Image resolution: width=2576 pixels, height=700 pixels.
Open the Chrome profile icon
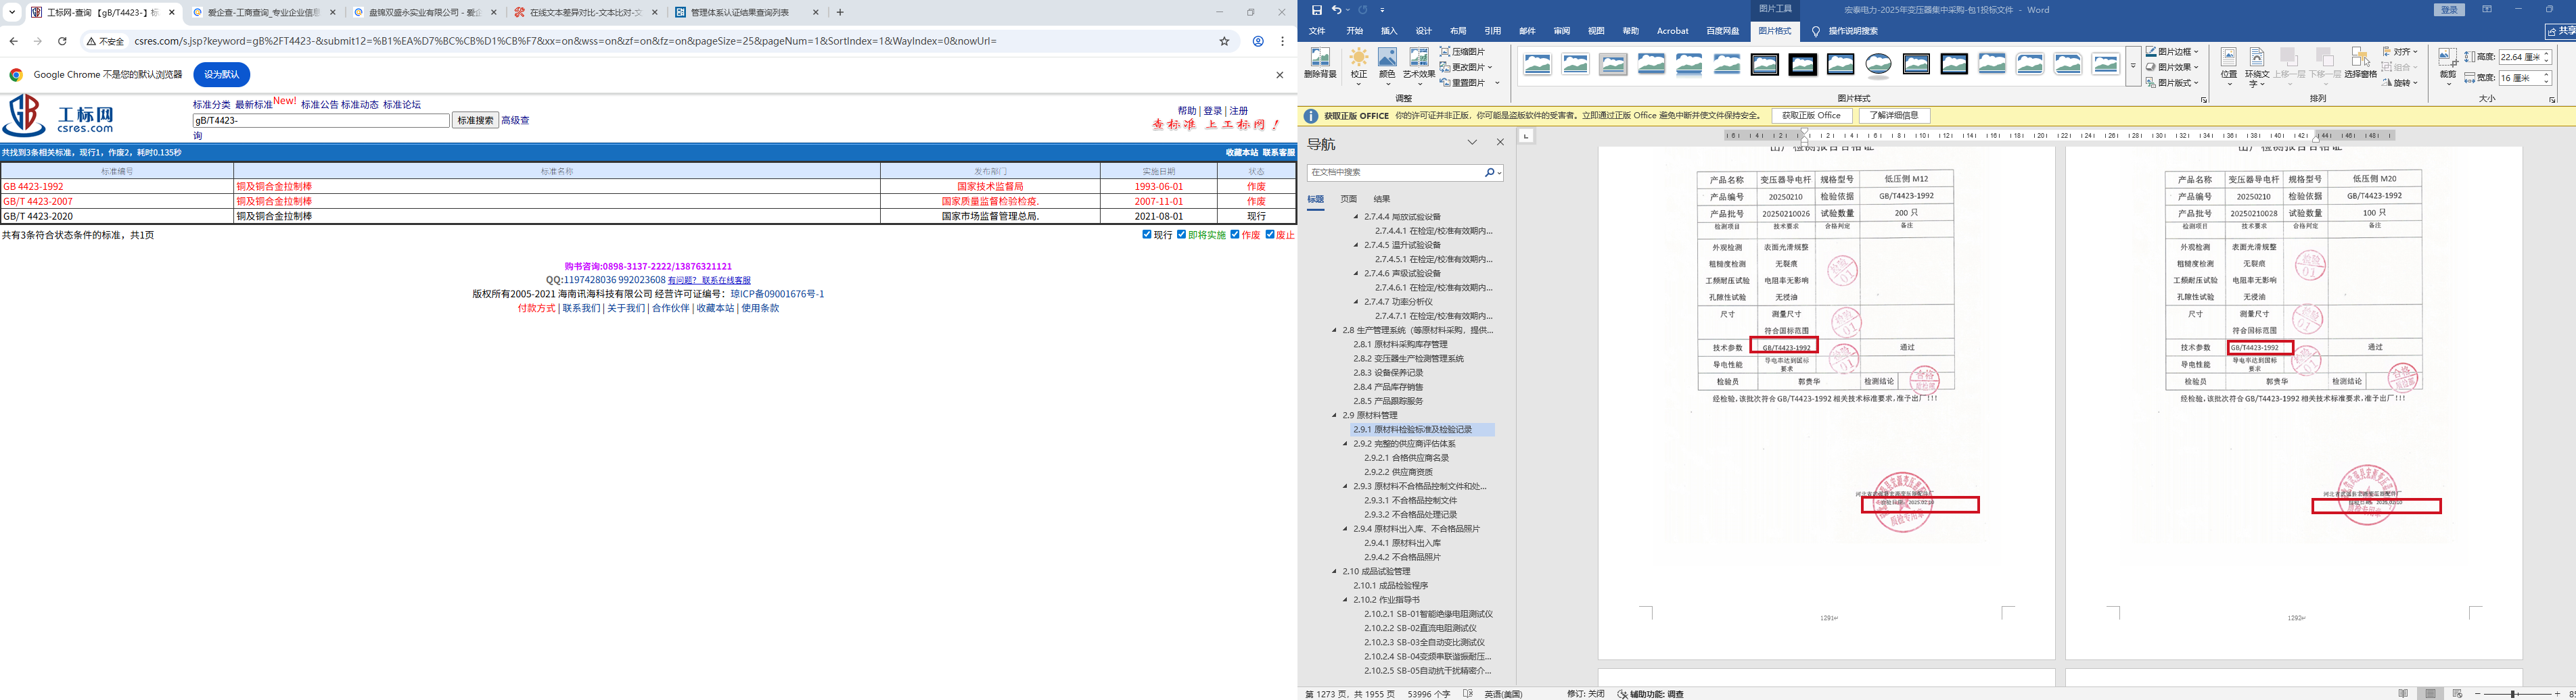click(1258, 41)
